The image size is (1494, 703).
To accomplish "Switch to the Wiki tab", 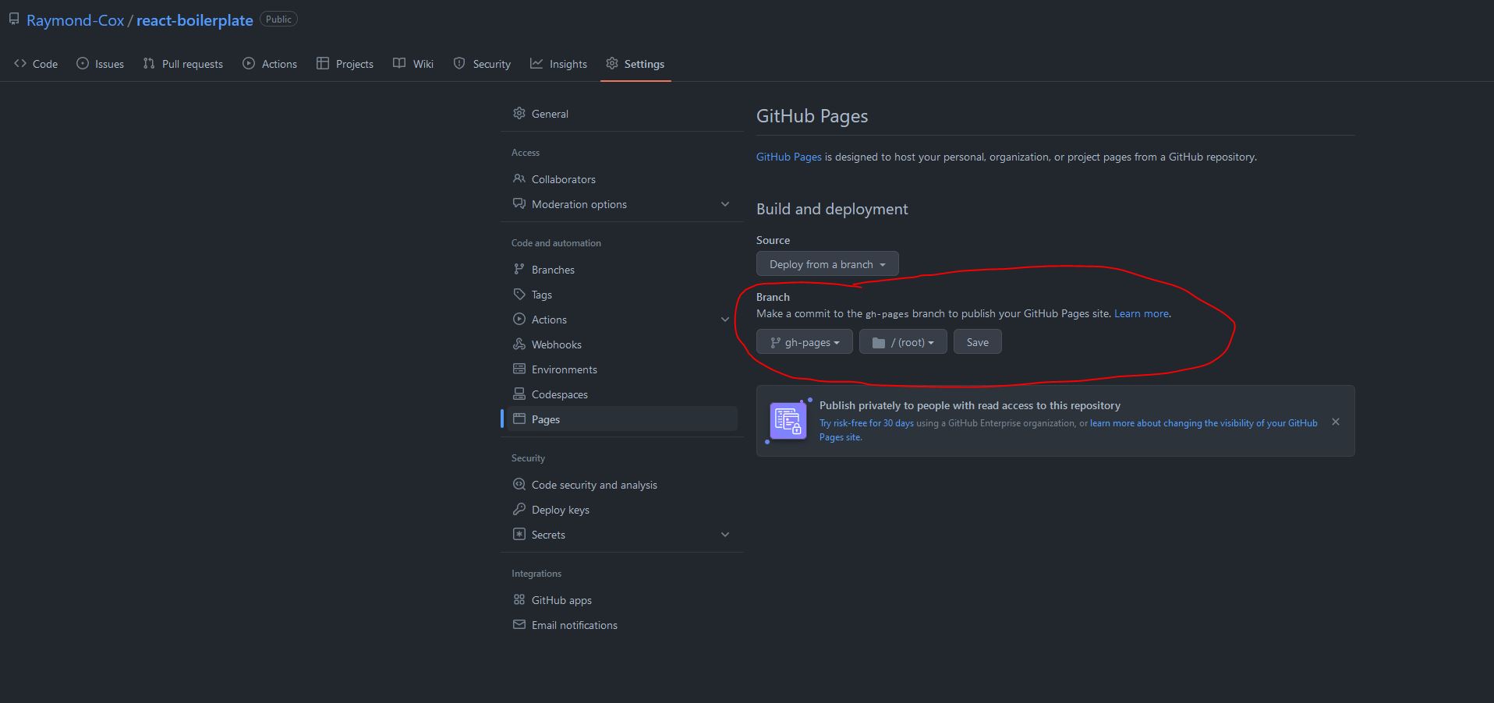I will 413,64.
